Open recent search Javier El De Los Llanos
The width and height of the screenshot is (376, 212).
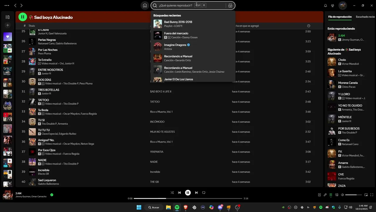pos(193,79)
